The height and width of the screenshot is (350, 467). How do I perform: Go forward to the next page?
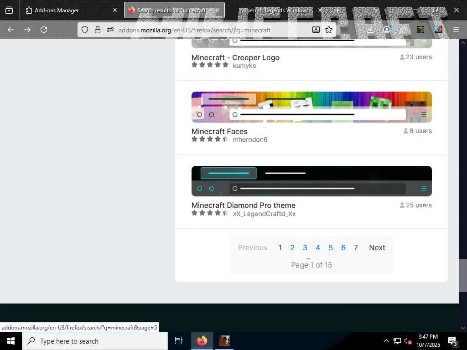click(x=27, y=30)
